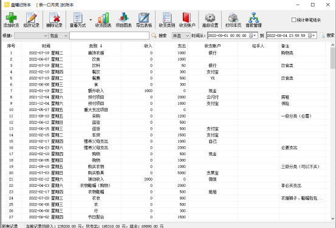Click the vertical scrollbar down arrow

332,218
